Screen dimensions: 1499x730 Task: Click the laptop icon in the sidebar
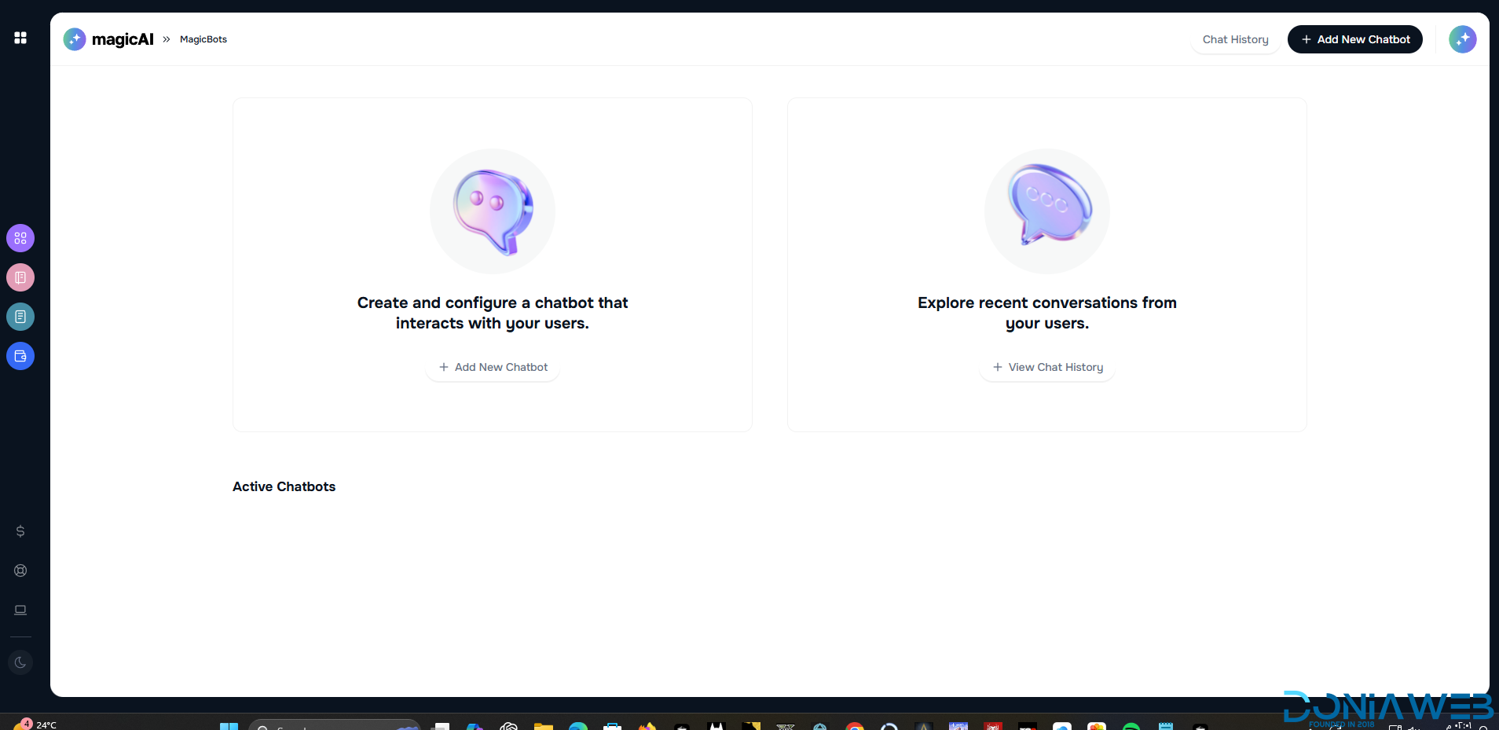(x=20, y=610)
